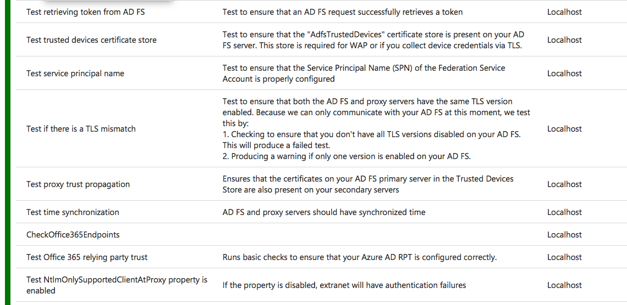Click the synchronized time description text
627x305 pixels.
[x=324, y=212]
